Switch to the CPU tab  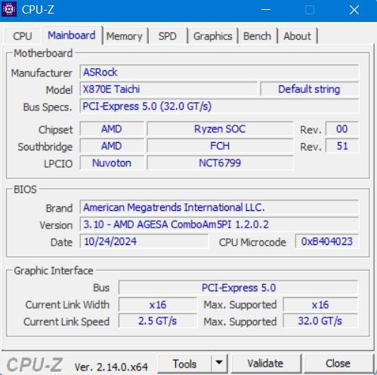tap(23, 36)
